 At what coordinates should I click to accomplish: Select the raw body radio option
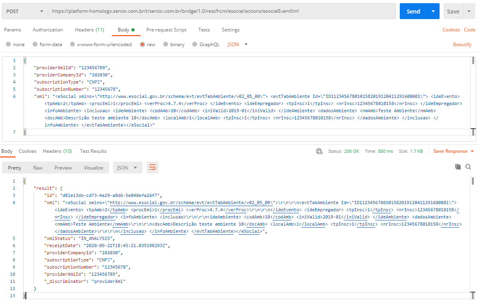tap(142, 45)
